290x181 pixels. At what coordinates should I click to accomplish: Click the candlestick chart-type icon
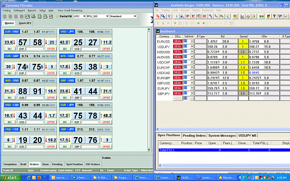[x=163, y=23]
